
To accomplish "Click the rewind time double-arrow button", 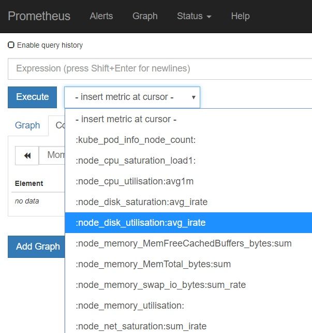I will (x=27, y=156).
